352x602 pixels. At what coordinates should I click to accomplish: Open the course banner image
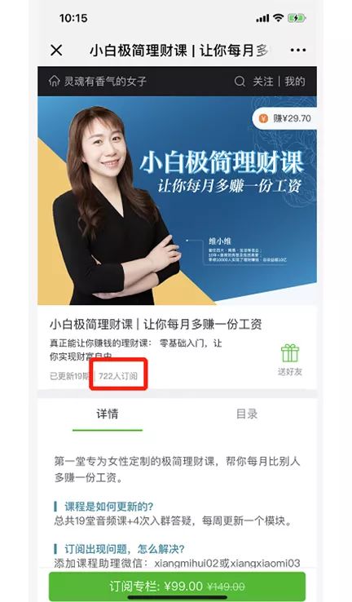point(177,201)
